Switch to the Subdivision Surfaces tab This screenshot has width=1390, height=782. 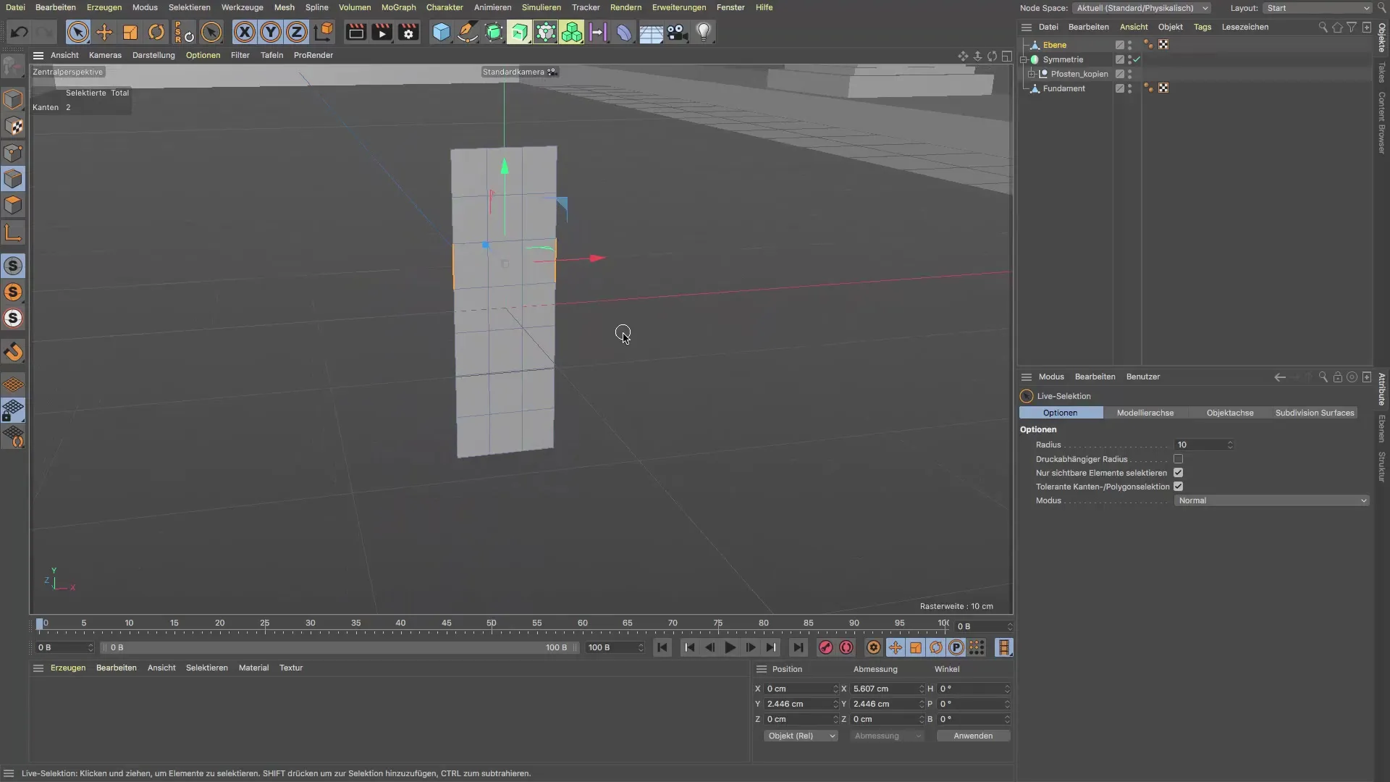pyautogui.click(x=1314, y=413)
